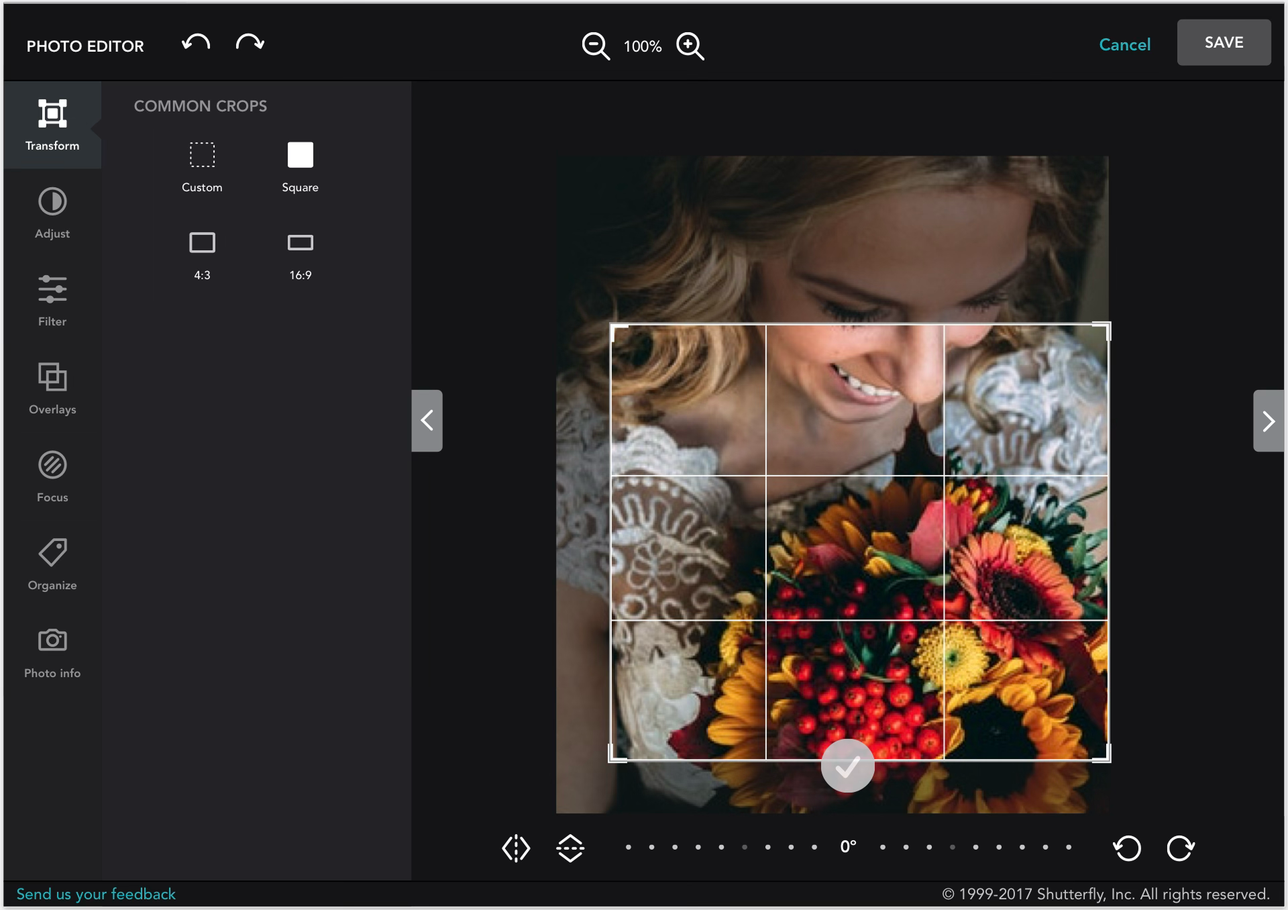Apply the crop with the checkmark button

[847, 766]
